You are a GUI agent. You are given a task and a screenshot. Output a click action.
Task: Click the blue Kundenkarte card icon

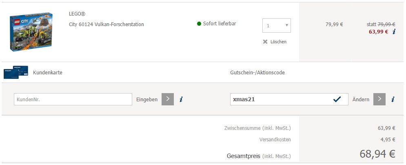[x=16, y=72]
